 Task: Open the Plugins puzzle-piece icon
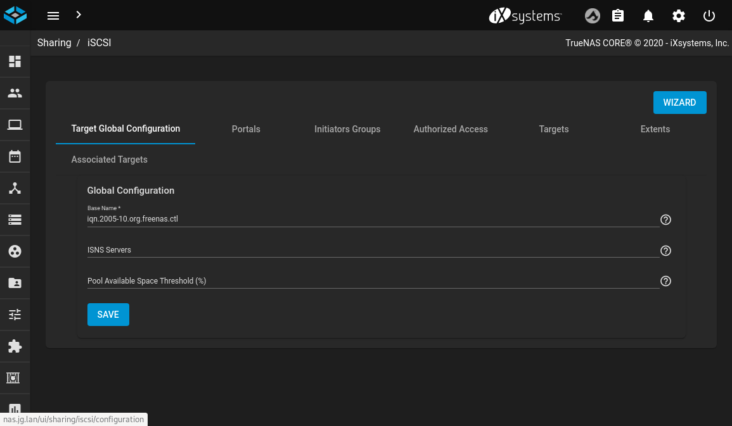point(15,346)
